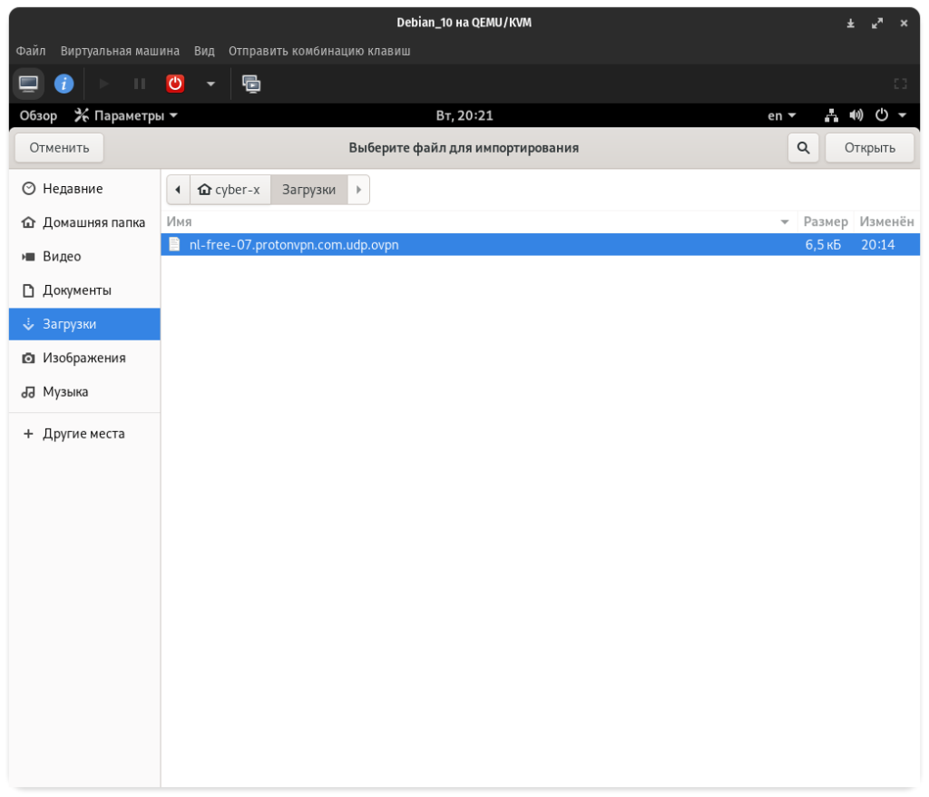Click the pause virtual machine icon
The image size is (929, 797).
coord(140,84)
